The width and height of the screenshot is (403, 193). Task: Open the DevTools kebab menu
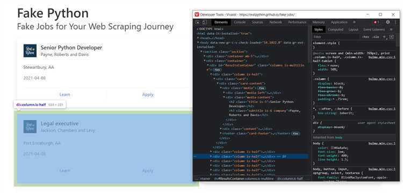pyautogui.click(x=395, y=23)
